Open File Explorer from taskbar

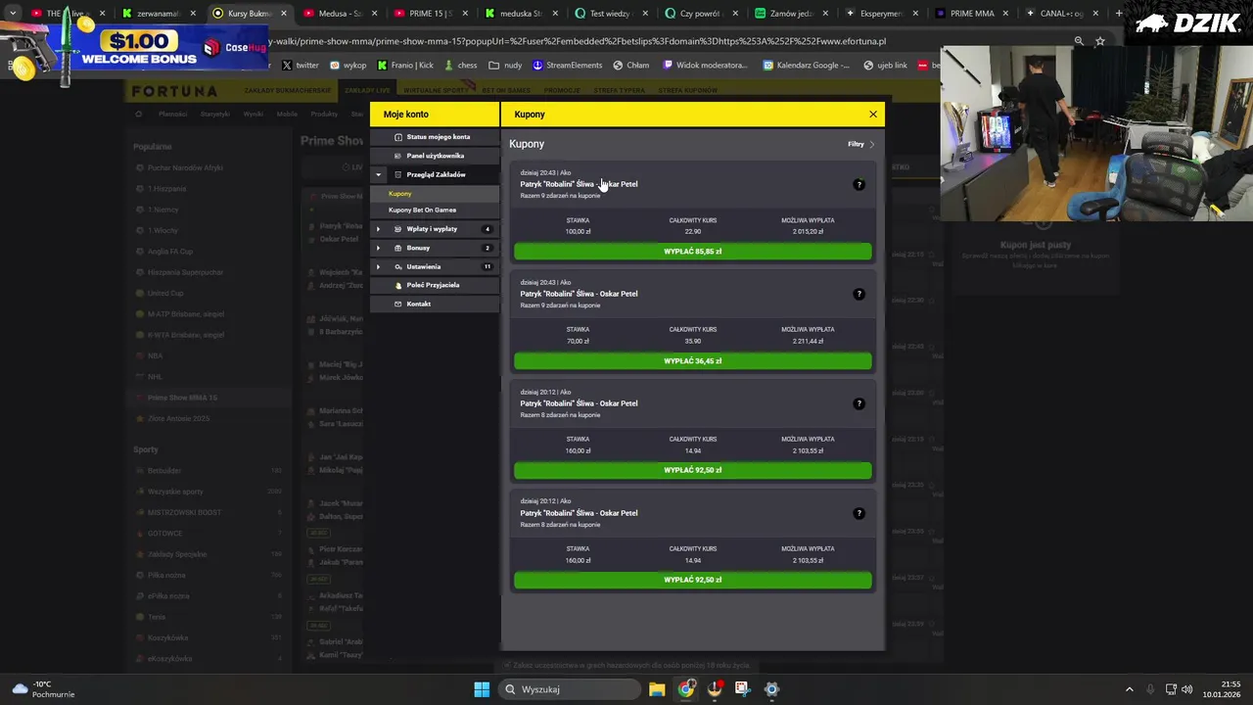[x=657, y=689]
